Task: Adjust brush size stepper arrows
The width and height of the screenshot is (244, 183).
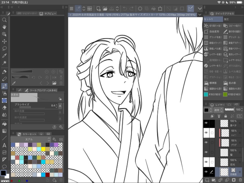Action: 56,106
